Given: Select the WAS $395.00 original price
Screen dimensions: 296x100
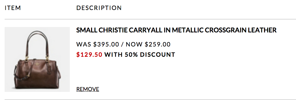Looking at the screenshot, I should coord(98,44).
